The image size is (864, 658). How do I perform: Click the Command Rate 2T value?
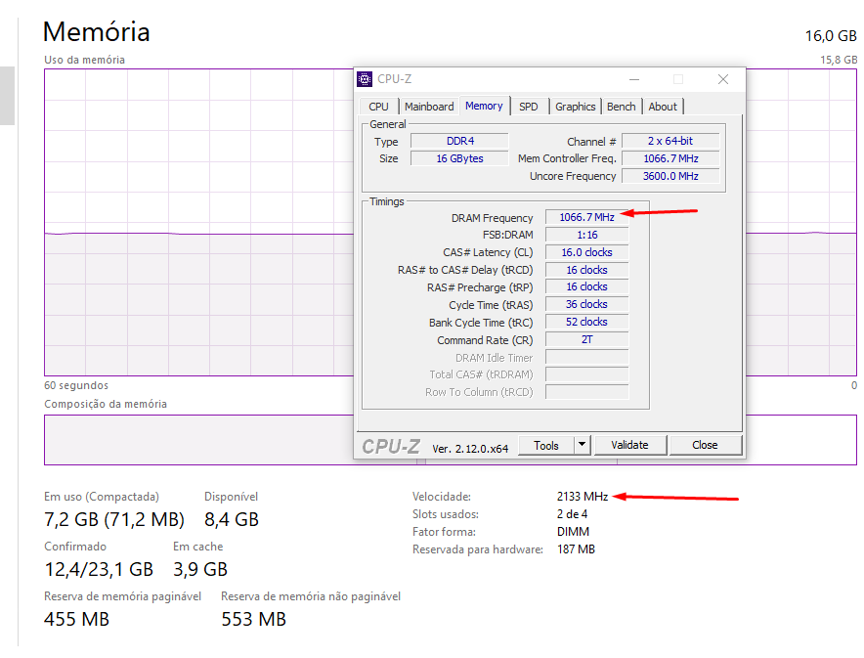(586, 339)
